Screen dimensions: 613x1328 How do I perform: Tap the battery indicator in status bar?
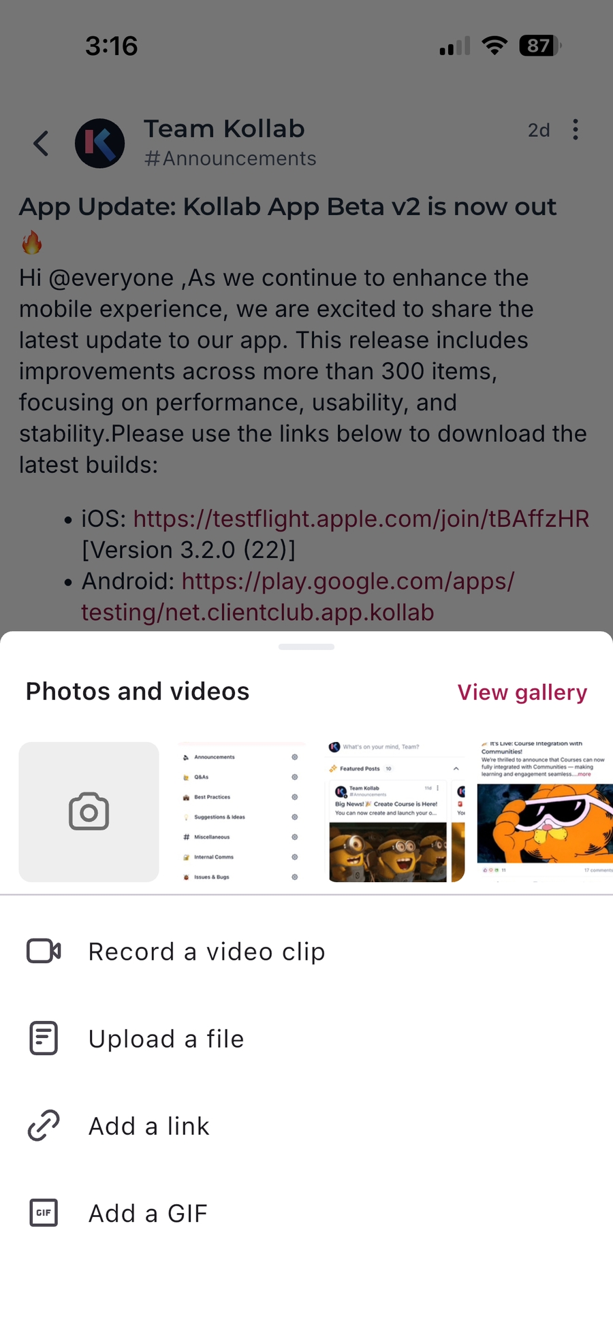click(x=540, y=46)
